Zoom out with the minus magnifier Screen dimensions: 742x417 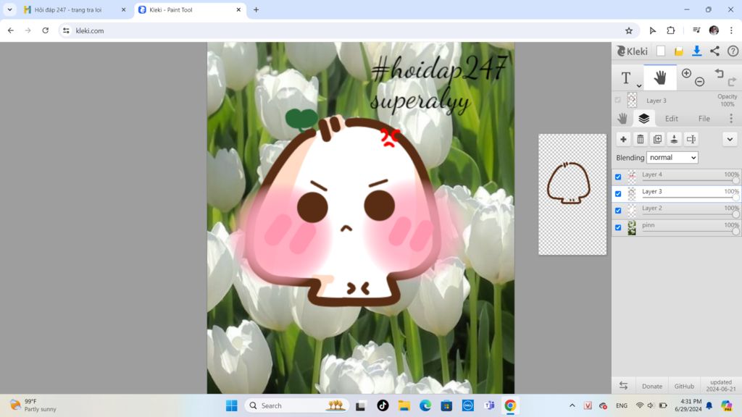tap(699, 82)
